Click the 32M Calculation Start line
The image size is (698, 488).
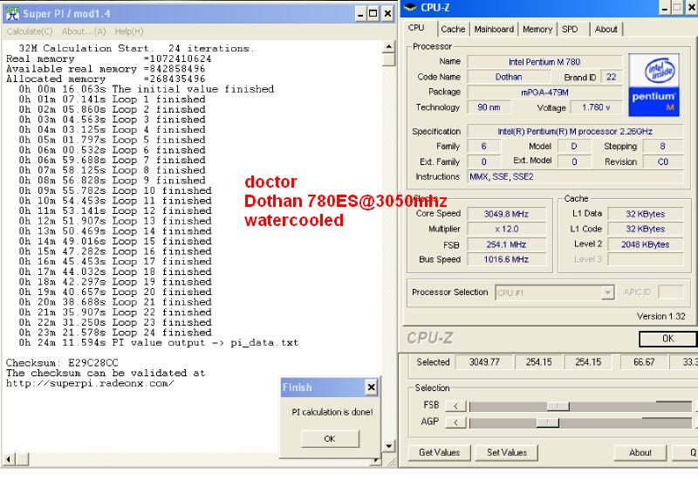(136, 49)
